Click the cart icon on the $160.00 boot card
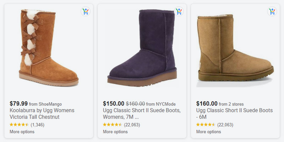The width and height of the screenshot is (284, 142). pyautogui.click(x=272, y=11)
